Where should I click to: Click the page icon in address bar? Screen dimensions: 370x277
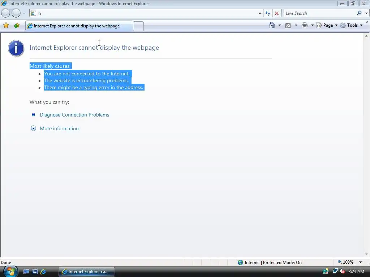coord(33,13)
